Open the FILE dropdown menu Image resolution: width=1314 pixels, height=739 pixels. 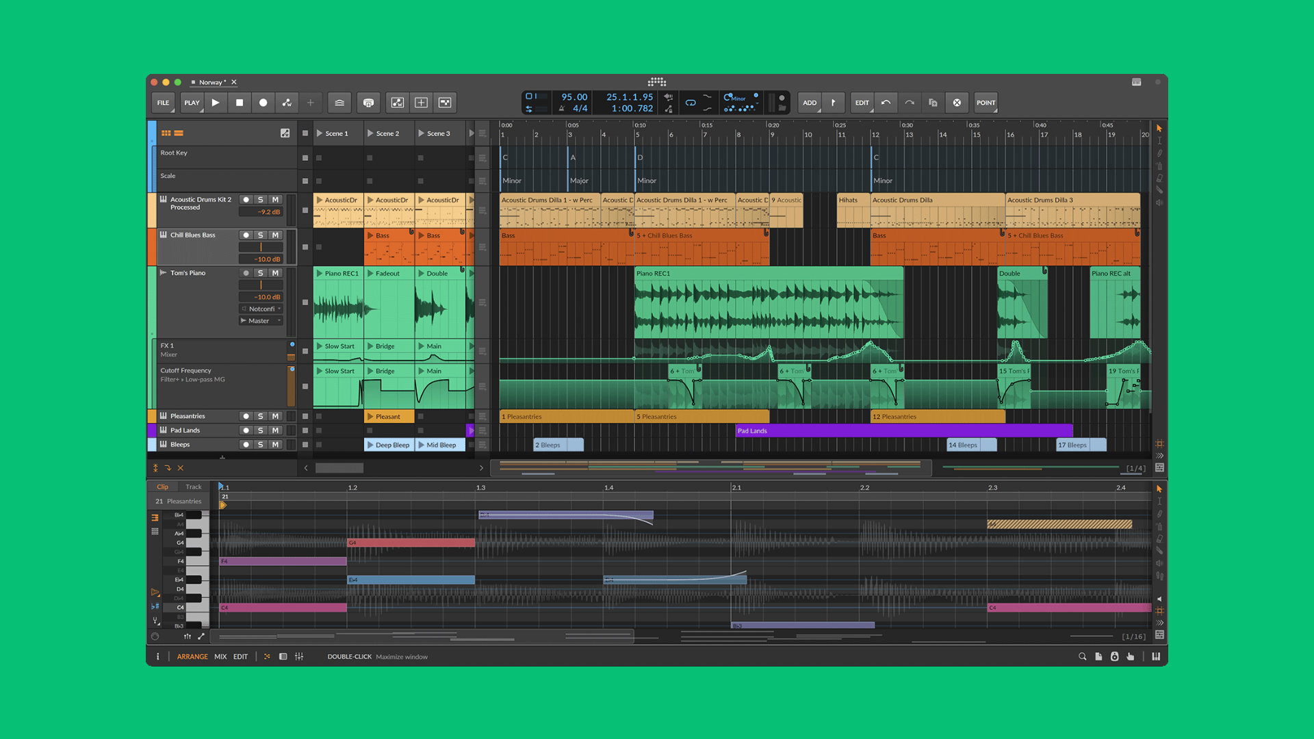coord(163,103)
